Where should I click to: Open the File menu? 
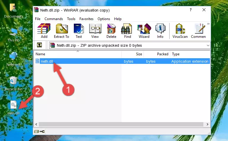pyautogui.click(x=38, y=19)
